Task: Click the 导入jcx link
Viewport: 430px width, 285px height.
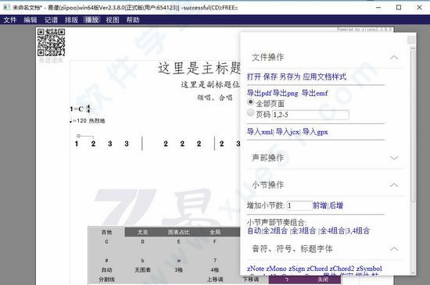Action: 288,132
